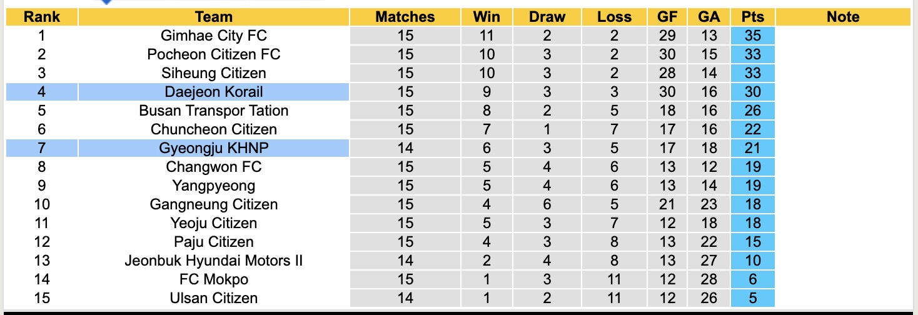Open Jeonbuk Hyundai Motors II team entry
Screen dimensions: 918x315
click(x=213, y=261)
